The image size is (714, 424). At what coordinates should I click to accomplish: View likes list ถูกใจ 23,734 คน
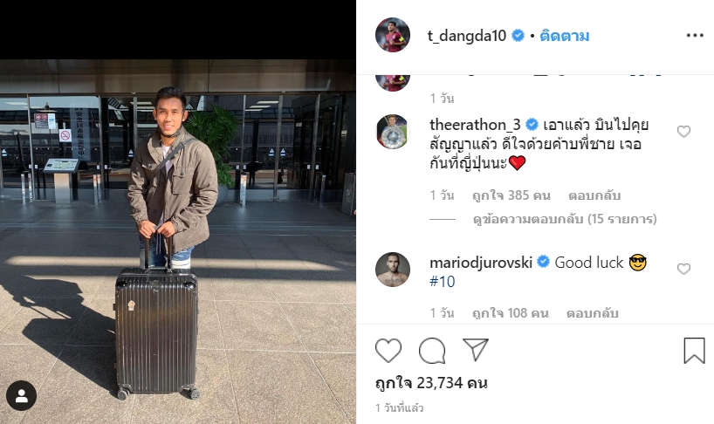tap(431, 383)
